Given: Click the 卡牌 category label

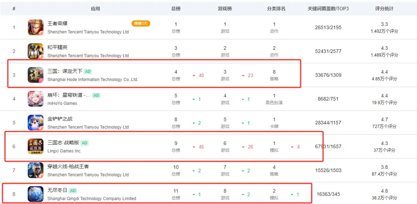Looking at the screenshot, I should [274, 126].
